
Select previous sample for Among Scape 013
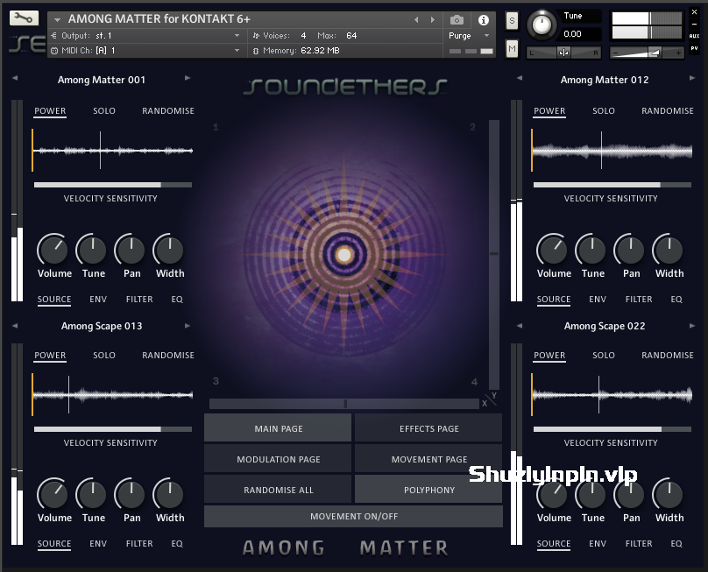(15, 326)
